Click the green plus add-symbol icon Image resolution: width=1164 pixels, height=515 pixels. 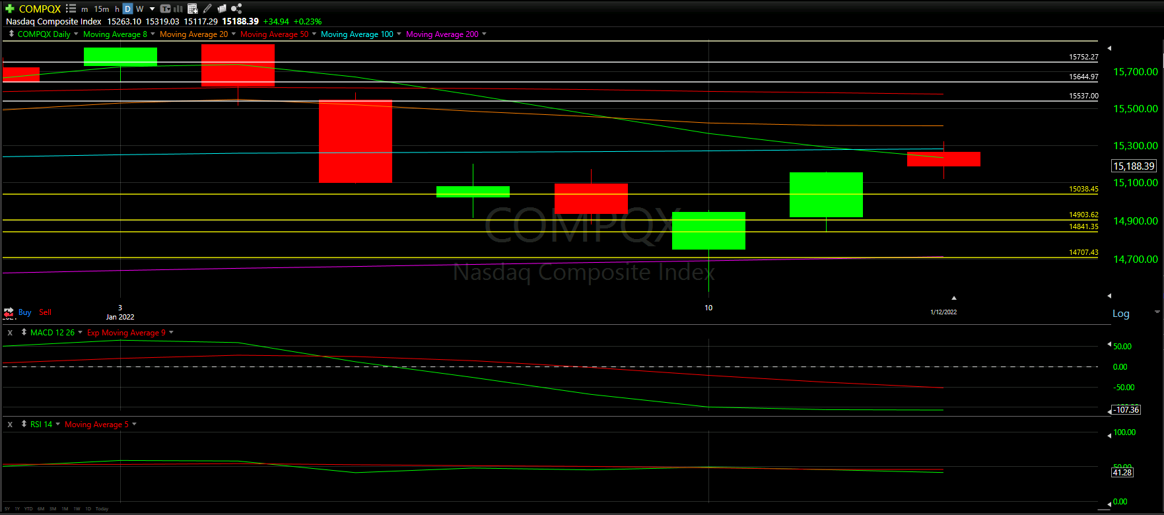coord(10,9)
